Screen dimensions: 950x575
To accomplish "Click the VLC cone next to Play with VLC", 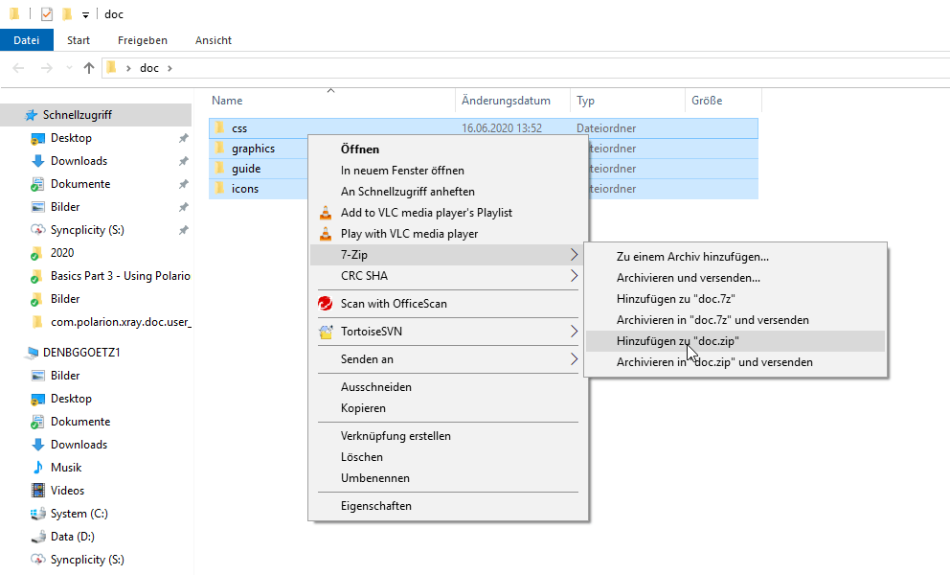I will click(x=326, y=234).
